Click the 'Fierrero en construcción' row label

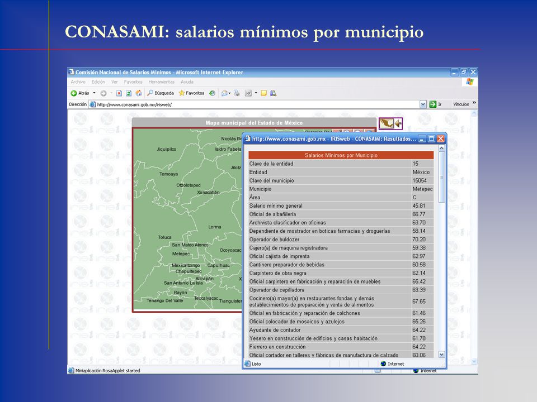point(277,347)
